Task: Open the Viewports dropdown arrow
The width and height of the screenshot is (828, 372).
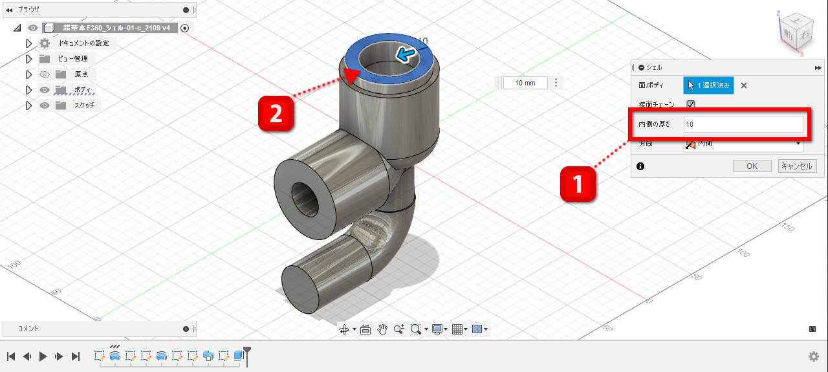Action: 486,330
